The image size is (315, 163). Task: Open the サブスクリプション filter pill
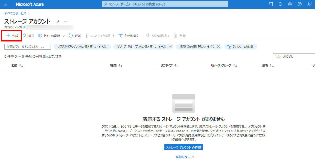82,47
